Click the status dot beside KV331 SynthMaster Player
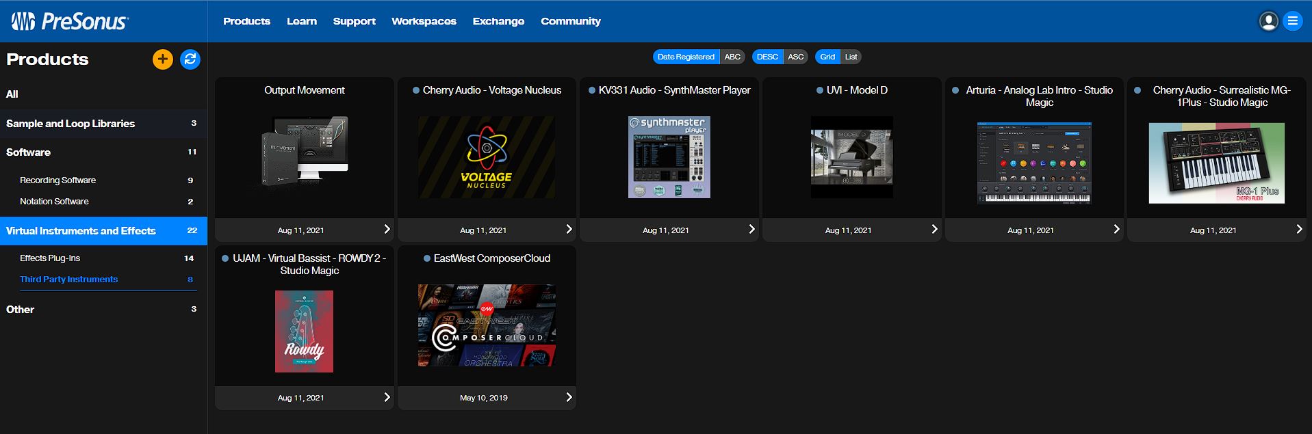 coord(592,90)
